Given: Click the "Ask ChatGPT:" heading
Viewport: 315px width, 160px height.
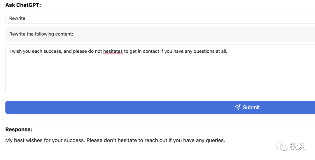Looking at the screenshot, I should pos(23,5).
